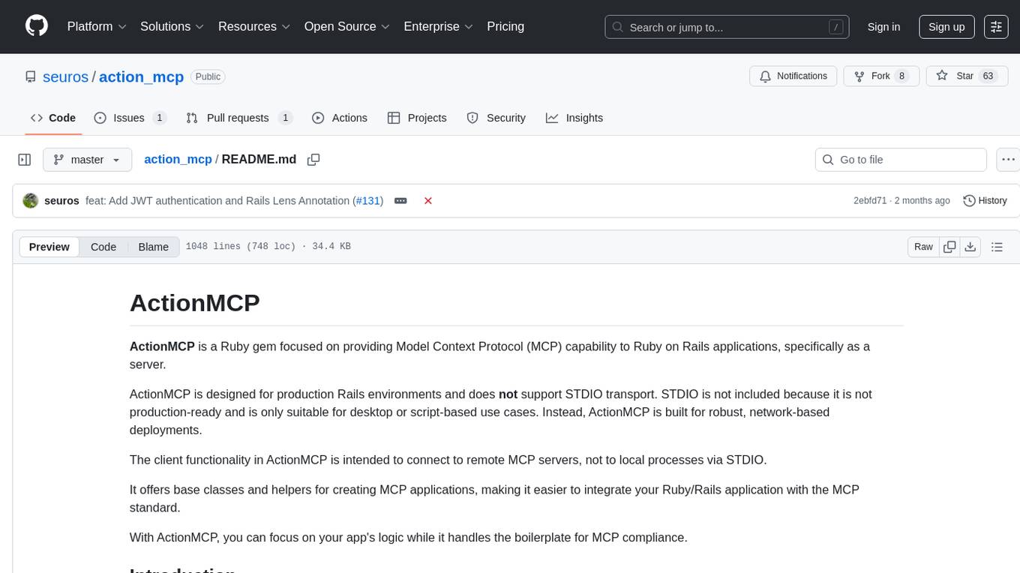Expand the commit message details ellipsis
Image resolution: width=1020 pixels, height=573 pixels.
coord(400,201)
